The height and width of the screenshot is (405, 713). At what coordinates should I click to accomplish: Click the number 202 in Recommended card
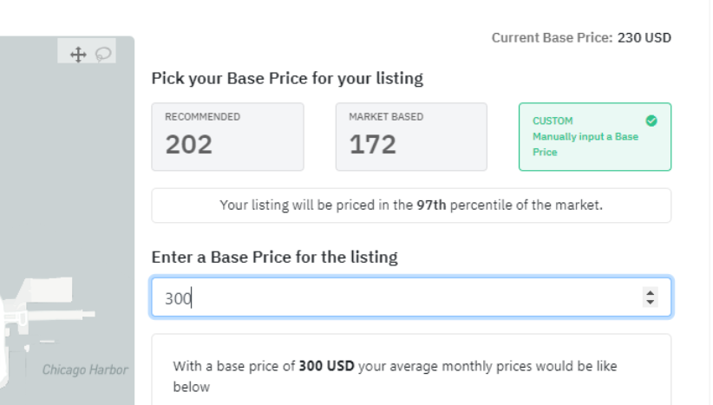188,144
